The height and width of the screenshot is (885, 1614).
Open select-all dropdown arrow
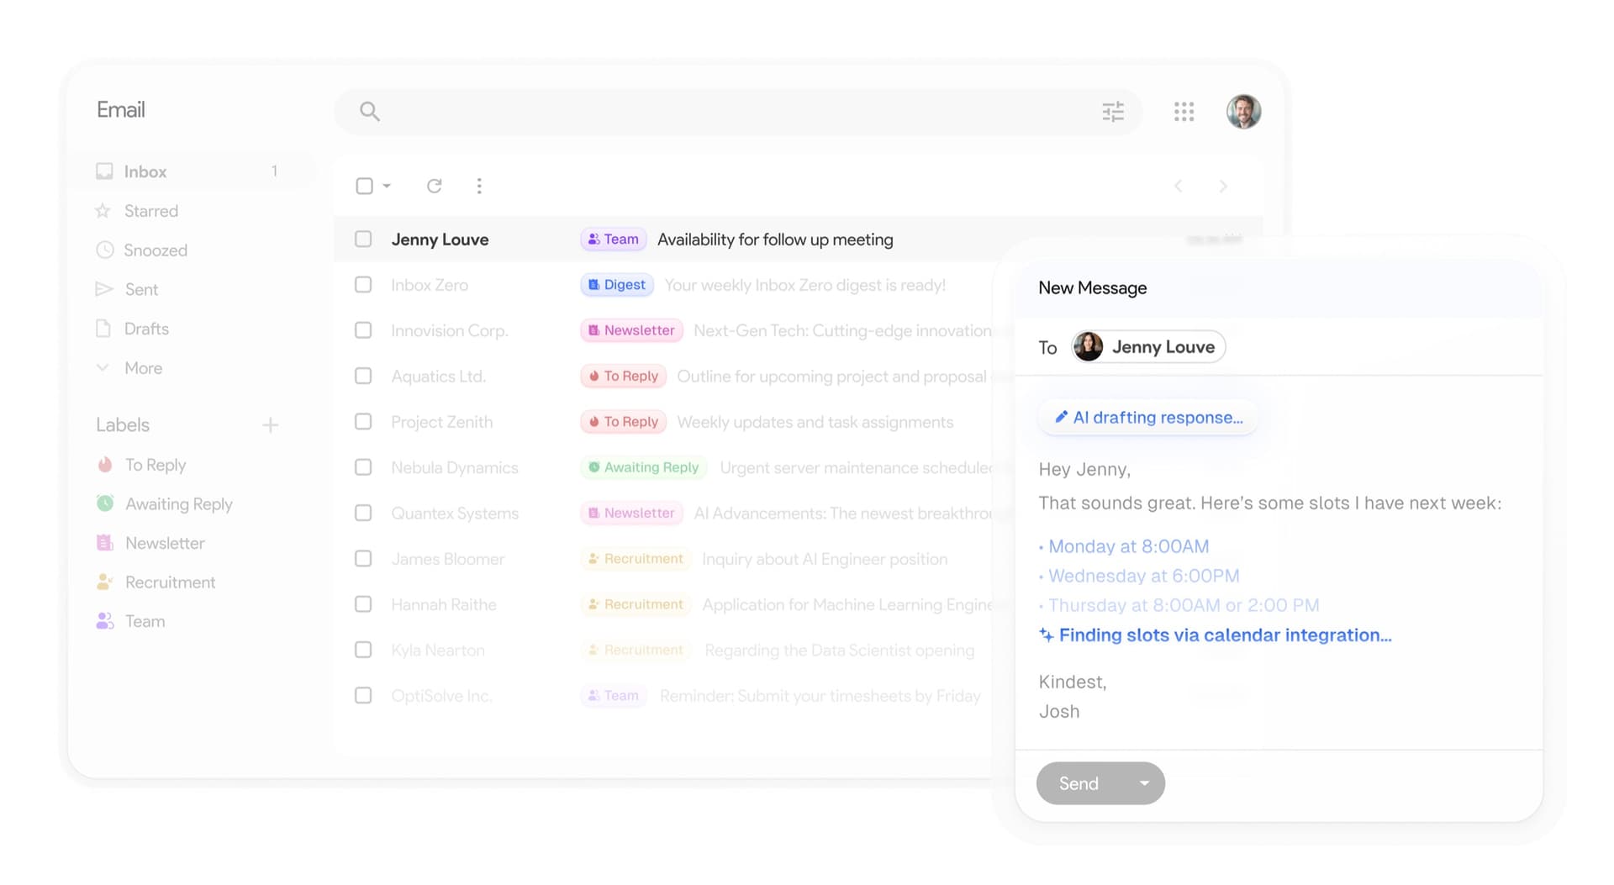tap(387, 186)
